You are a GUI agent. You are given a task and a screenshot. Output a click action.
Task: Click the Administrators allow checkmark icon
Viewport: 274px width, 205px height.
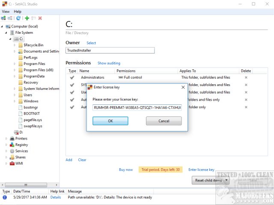[x=72, y=77]
